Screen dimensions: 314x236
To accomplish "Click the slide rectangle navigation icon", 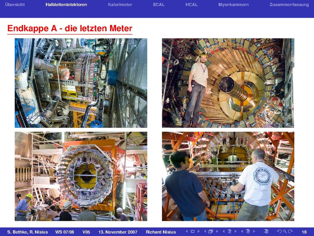I will 192,231.
